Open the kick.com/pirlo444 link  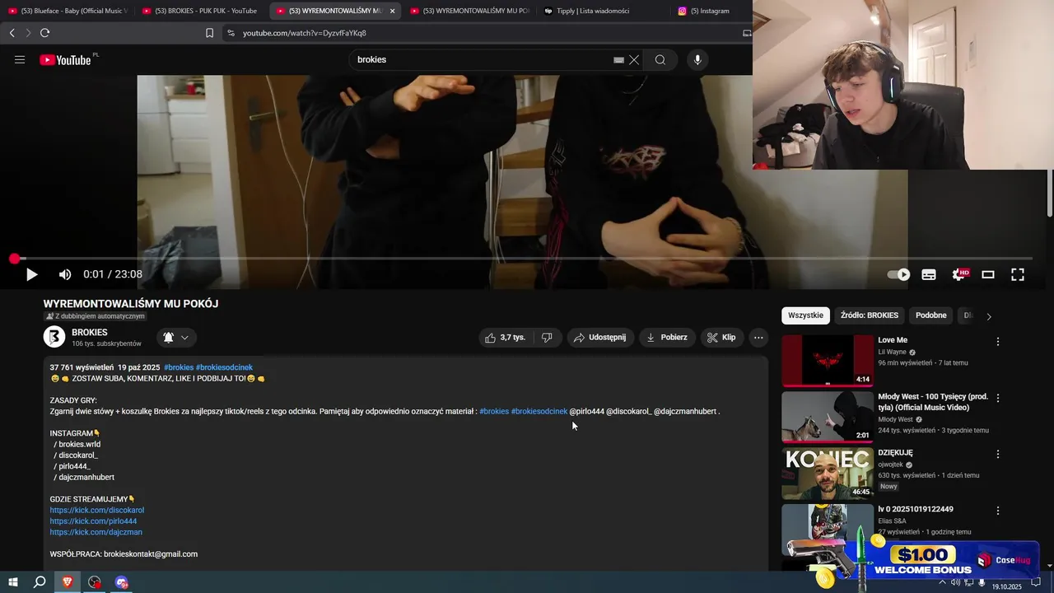point(93,521)
